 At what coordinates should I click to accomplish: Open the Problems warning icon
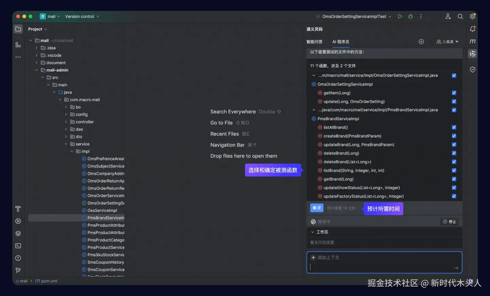pos(18,258)
